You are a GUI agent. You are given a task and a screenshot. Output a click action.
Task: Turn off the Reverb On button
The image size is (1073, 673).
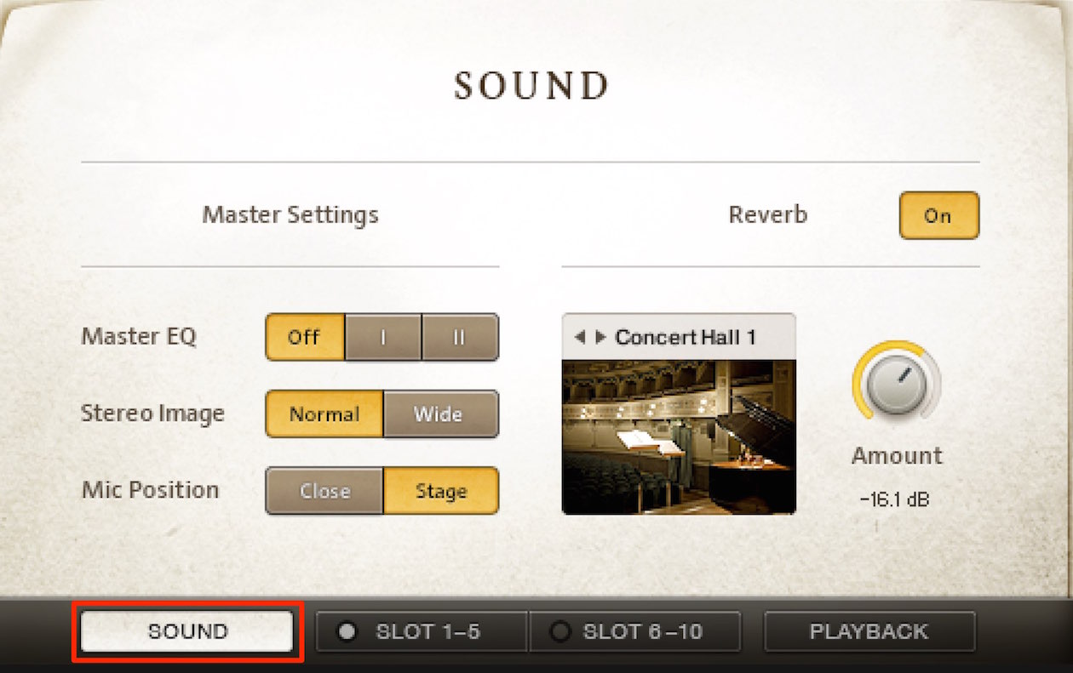pyautogui.click(x=938, y=215)
